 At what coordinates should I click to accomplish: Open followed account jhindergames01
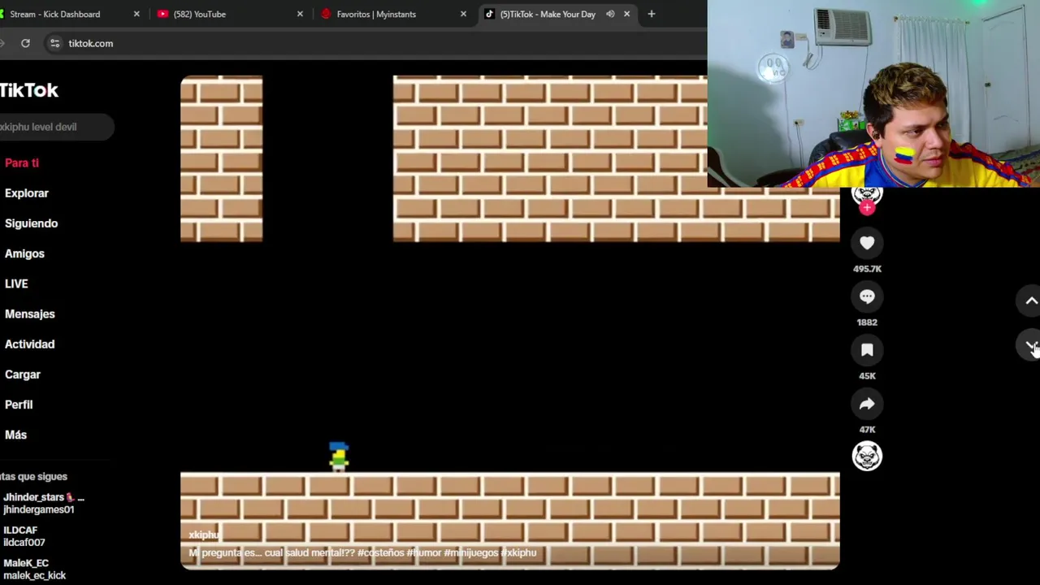[44, 503]
